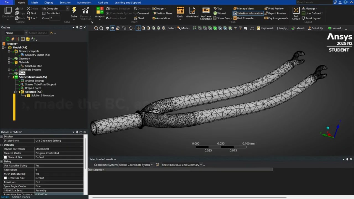Collapse the Sizing section in Details
The image size is (354, 199).
click(2, 161)
